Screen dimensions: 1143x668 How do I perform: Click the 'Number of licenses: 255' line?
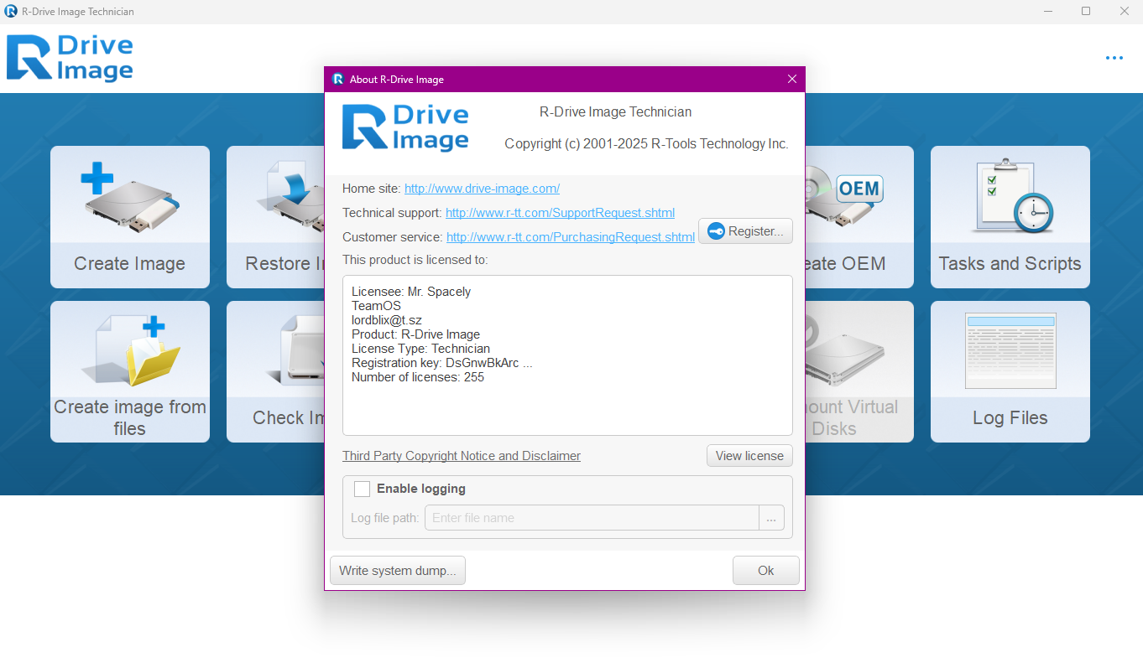(x=418, y=377)
